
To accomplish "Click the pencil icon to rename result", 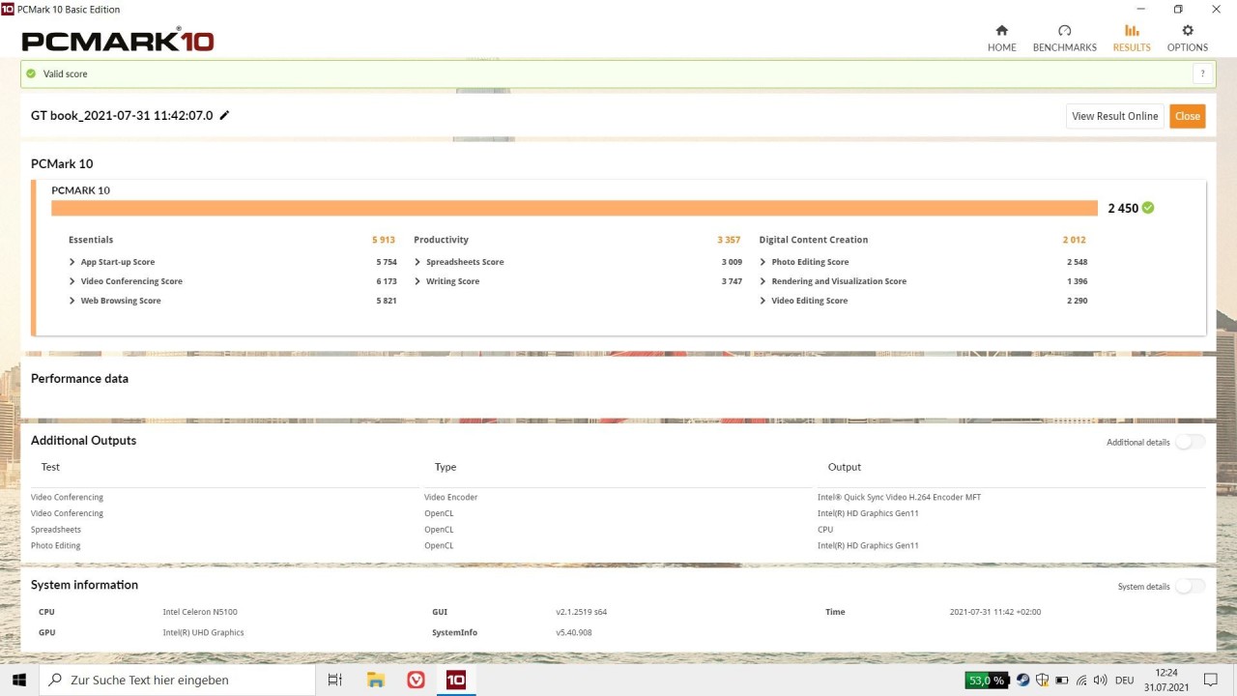I will (224, 115).
